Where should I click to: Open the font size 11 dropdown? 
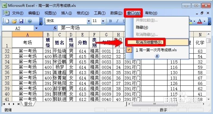(x=103, y=21)
